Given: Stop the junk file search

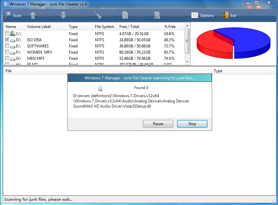Looking at the screenshot, I should 192,124.
